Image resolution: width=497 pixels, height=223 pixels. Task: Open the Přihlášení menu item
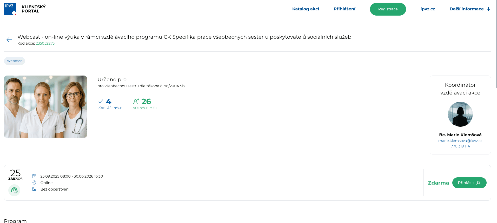click(x=344, y=9)
